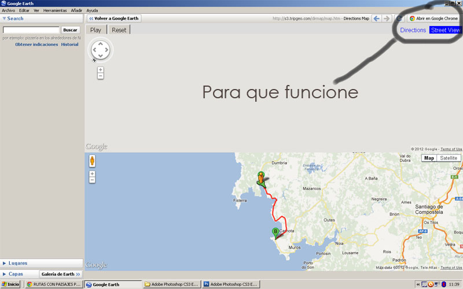This screenshot has width=463, height=289.
Task: Switch the map to Satellite view
Action: (x=449, y=158)
